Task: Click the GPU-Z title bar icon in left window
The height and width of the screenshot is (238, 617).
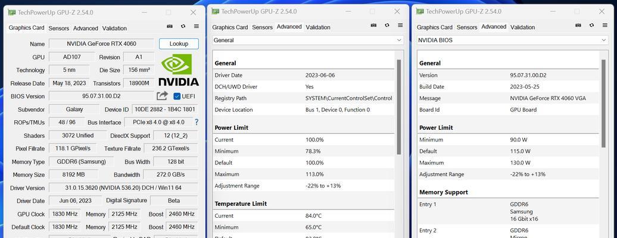Action: [12, 12]
